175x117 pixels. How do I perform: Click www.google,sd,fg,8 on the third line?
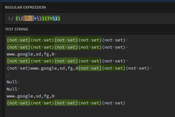[x=30, y=54]
